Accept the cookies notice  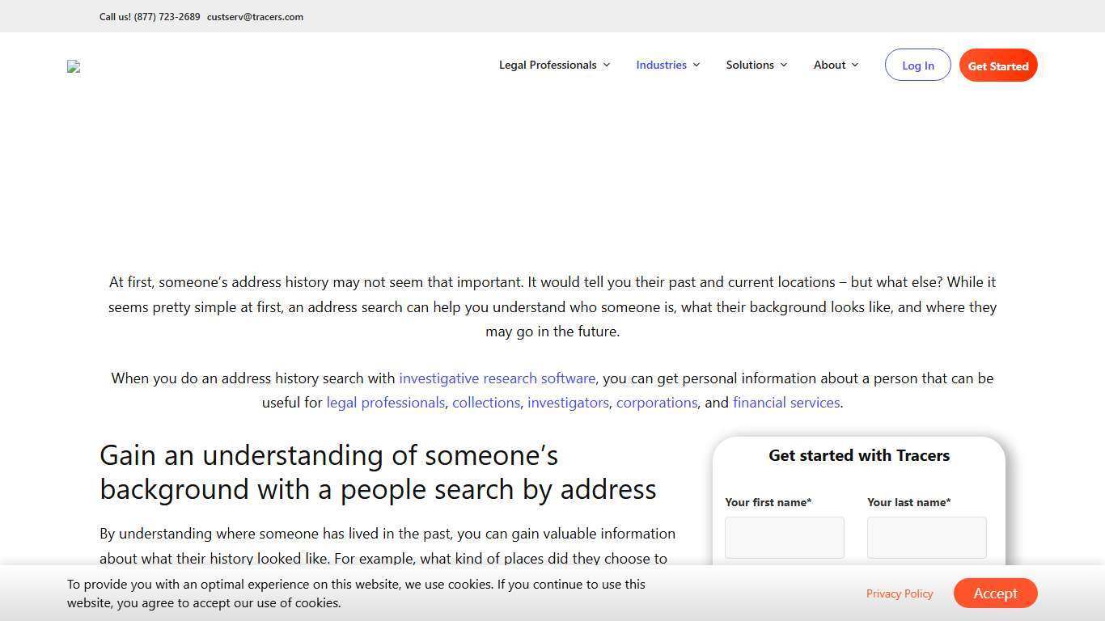click(995, 593)
